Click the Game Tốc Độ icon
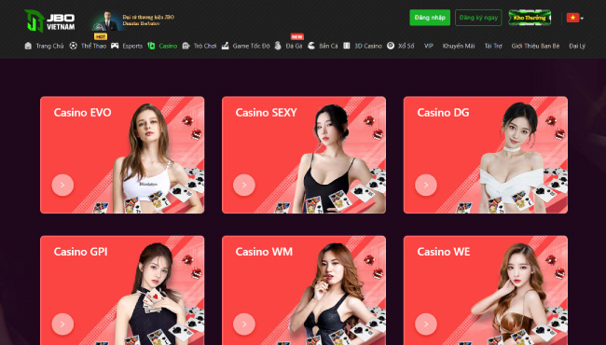The image size is (606, 345). click(226, 46)
